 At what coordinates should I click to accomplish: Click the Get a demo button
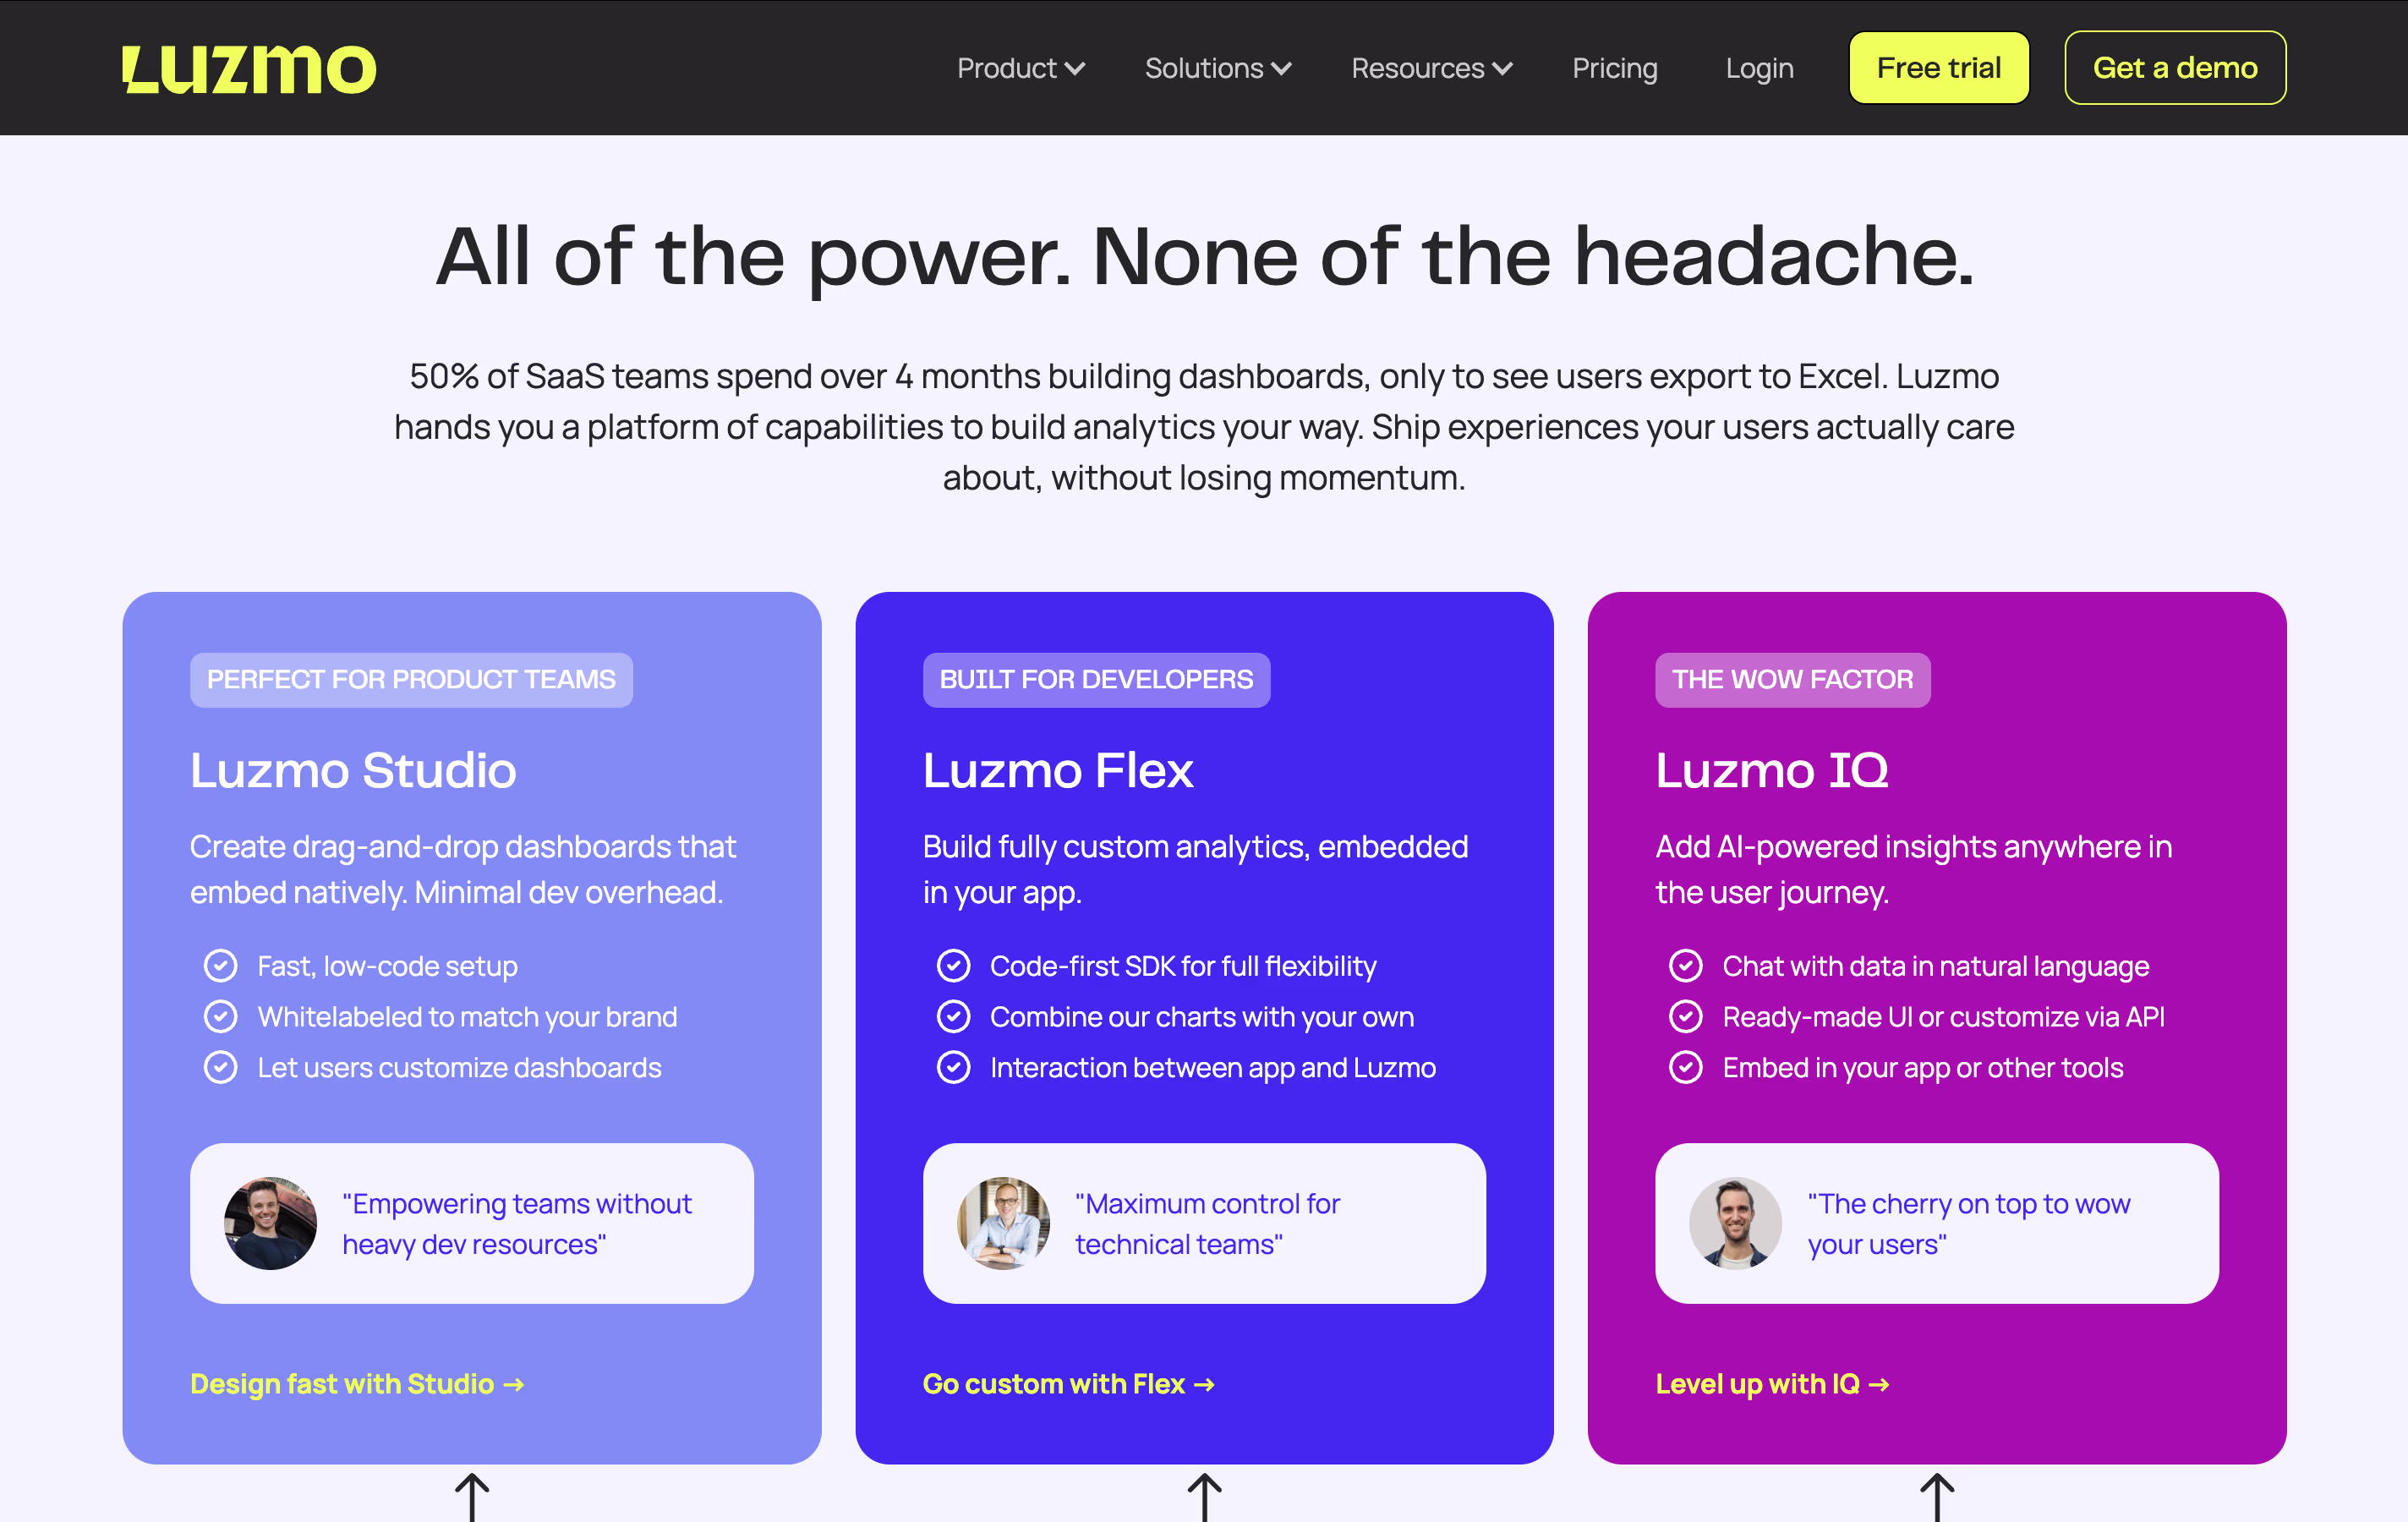pyautogui.click(x=2174, y=68)
